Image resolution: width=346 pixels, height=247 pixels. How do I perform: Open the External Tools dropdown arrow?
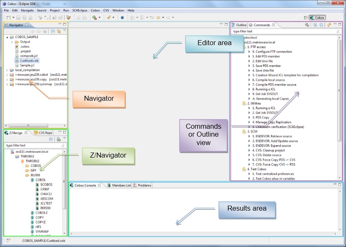coord(114,18)
